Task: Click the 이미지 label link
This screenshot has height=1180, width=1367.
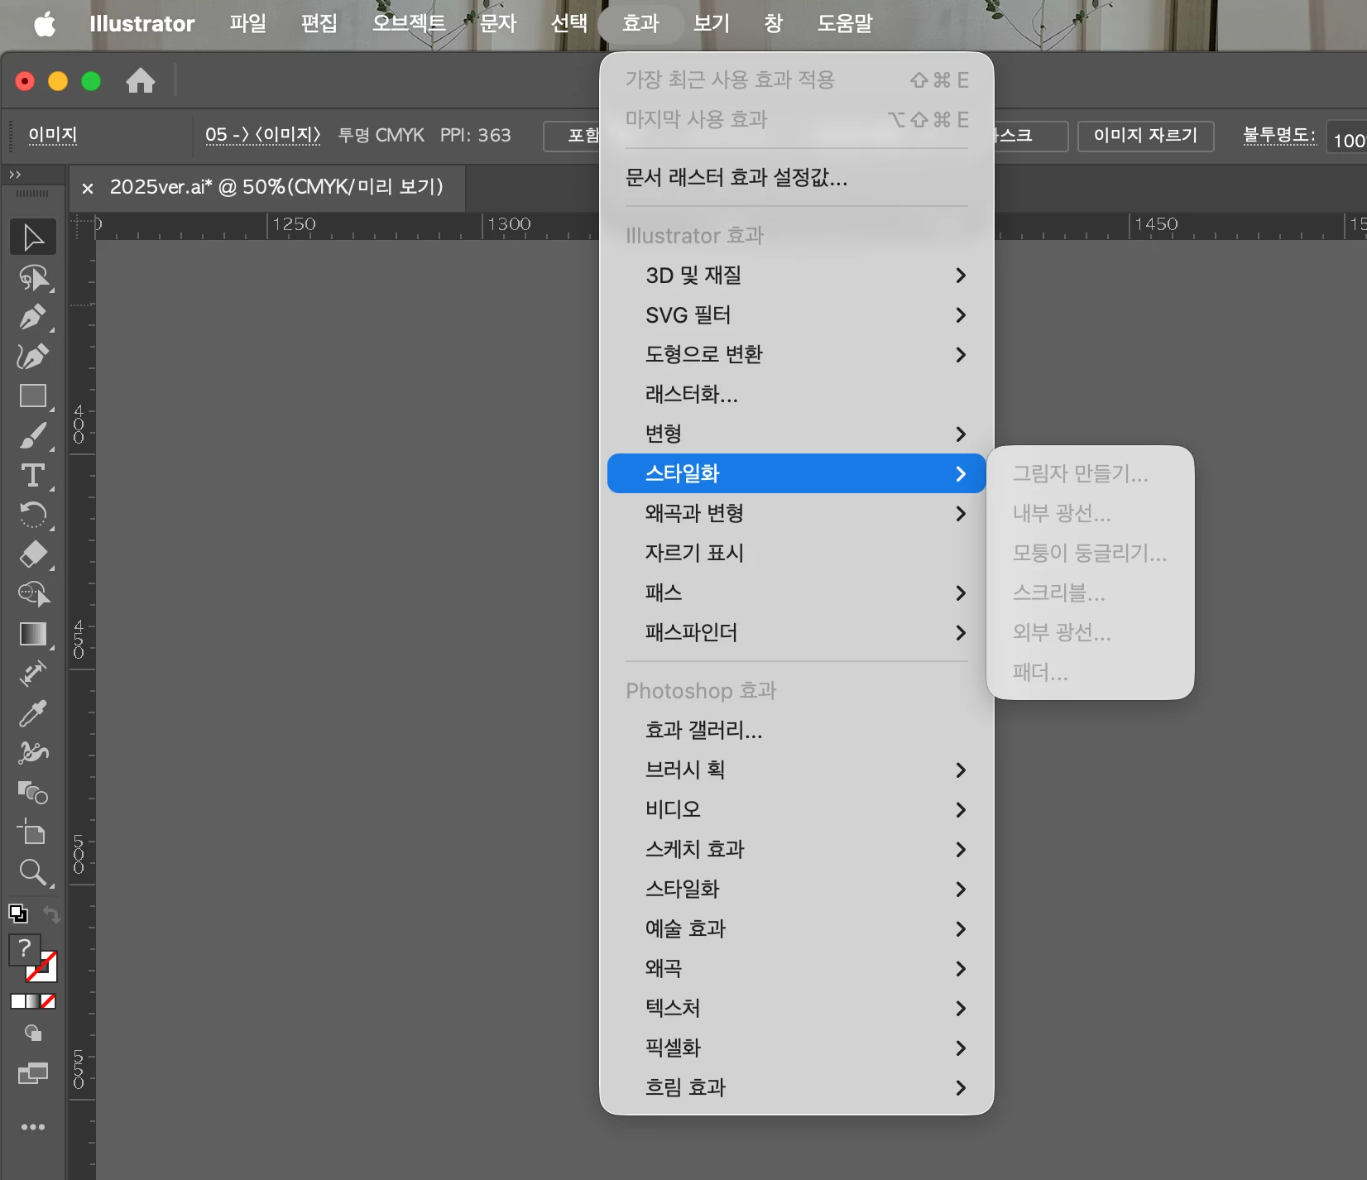Action: pyautogui.click(x=53, y=135)
